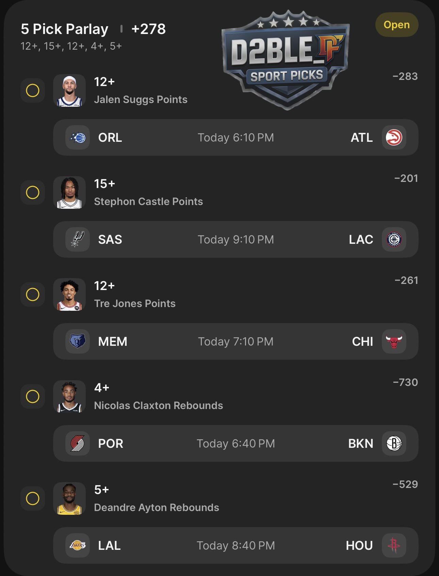
Task: Click the Brooklyn Nets logo
Action: [x=394, y=443]
